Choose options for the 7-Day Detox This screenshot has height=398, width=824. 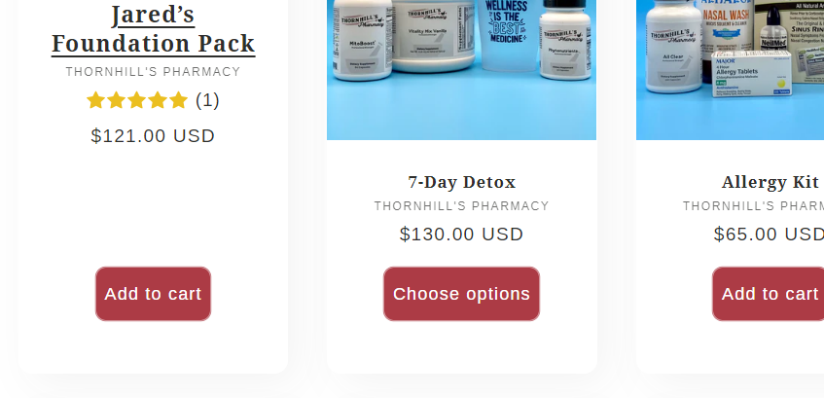pos(461,293)
